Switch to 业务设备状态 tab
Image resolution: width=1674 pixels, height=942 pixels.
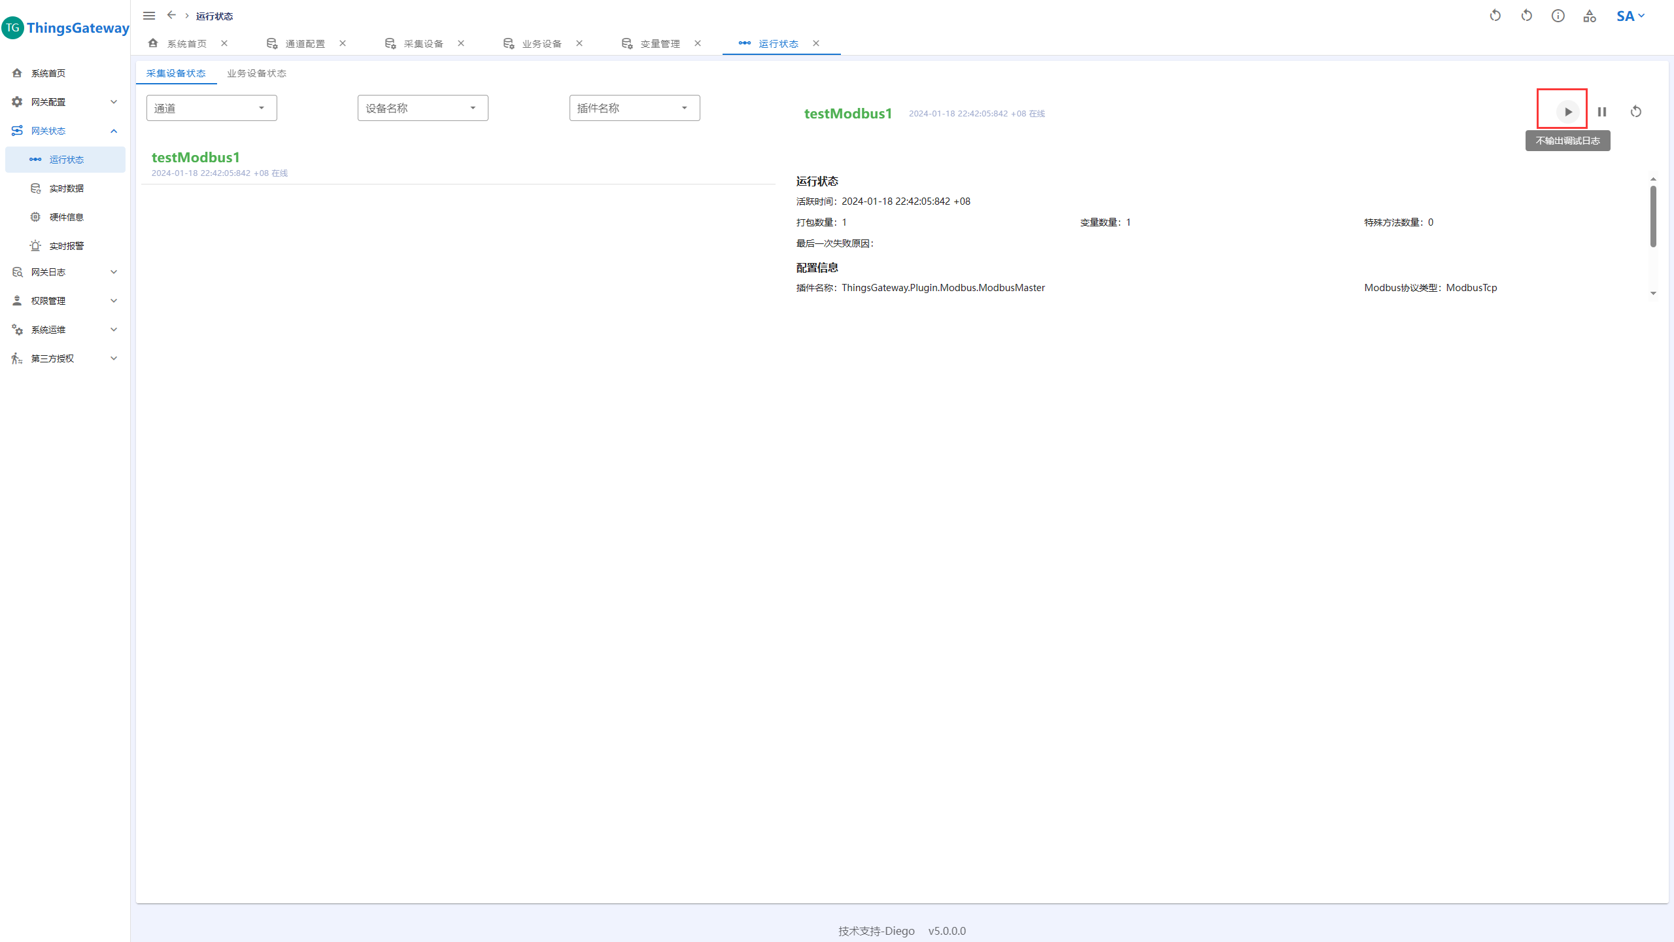256,73
